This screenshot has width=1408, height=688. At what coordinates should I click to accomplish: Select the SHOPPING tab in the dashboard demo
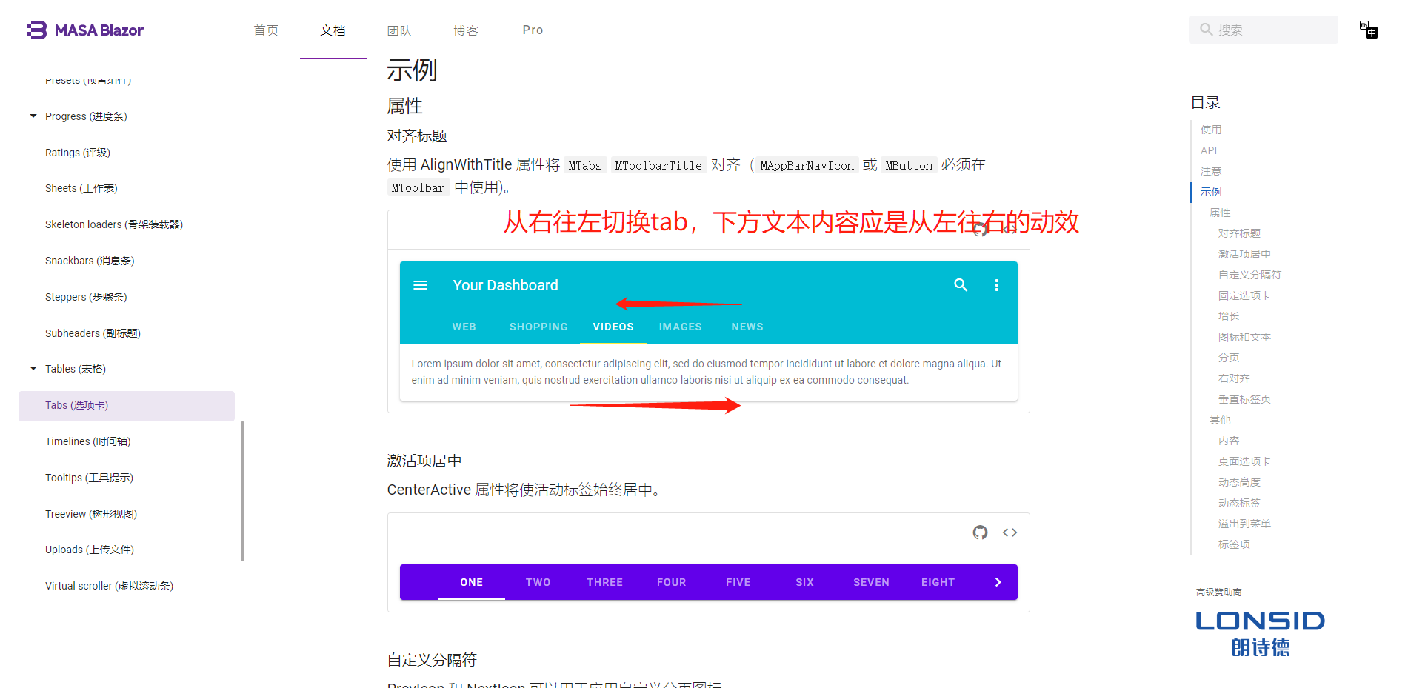(x=538, y=327)
